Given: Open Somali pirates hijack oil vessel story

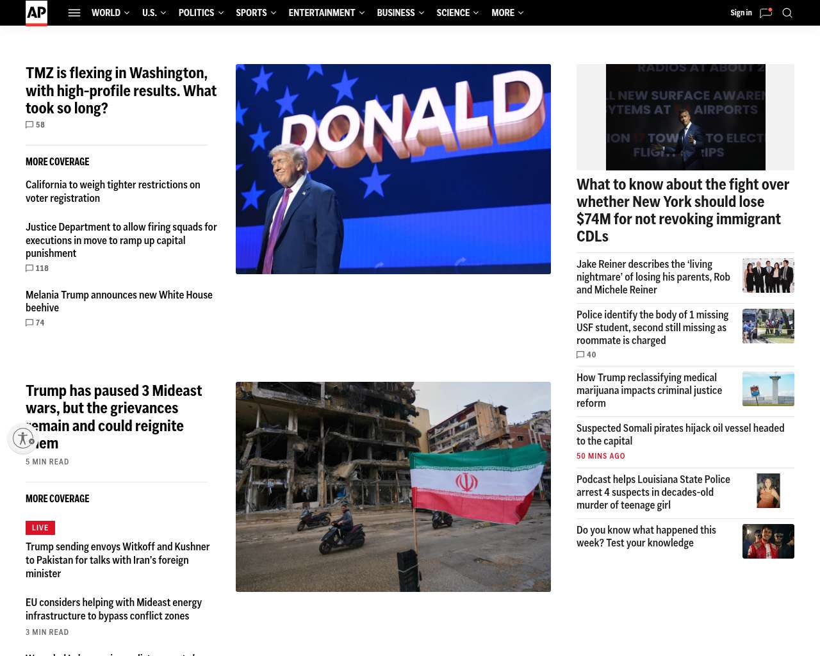Looking at the screenshot, I should coord(680,434).
